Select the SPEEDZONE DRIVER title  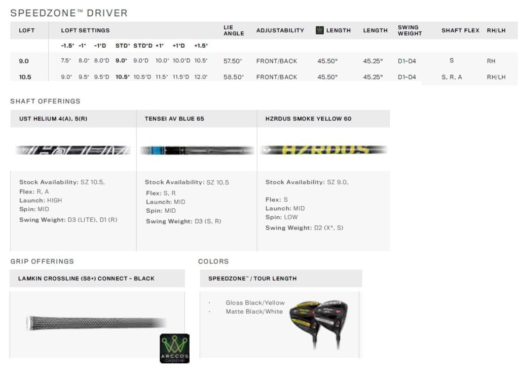[69, 13]
